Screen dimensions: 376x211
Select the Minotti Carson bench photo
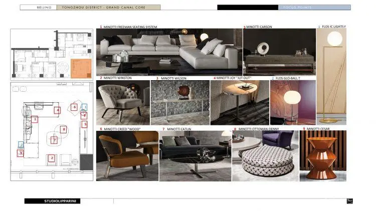(279, 52)
